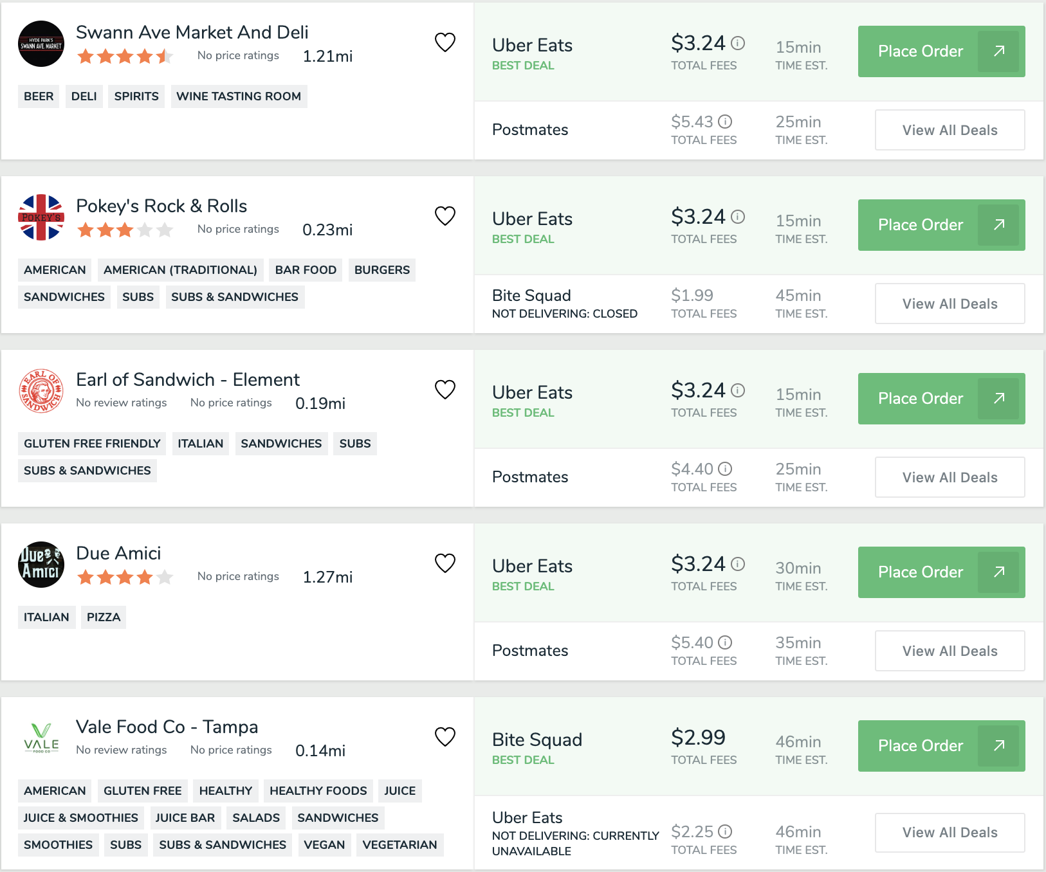Select GLUTEN FREE FRIENDLY tag
Screen dimensions: 1046x872
coord(92,444)
